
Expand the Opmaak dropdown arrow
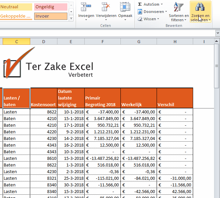(x=125, y=20)
